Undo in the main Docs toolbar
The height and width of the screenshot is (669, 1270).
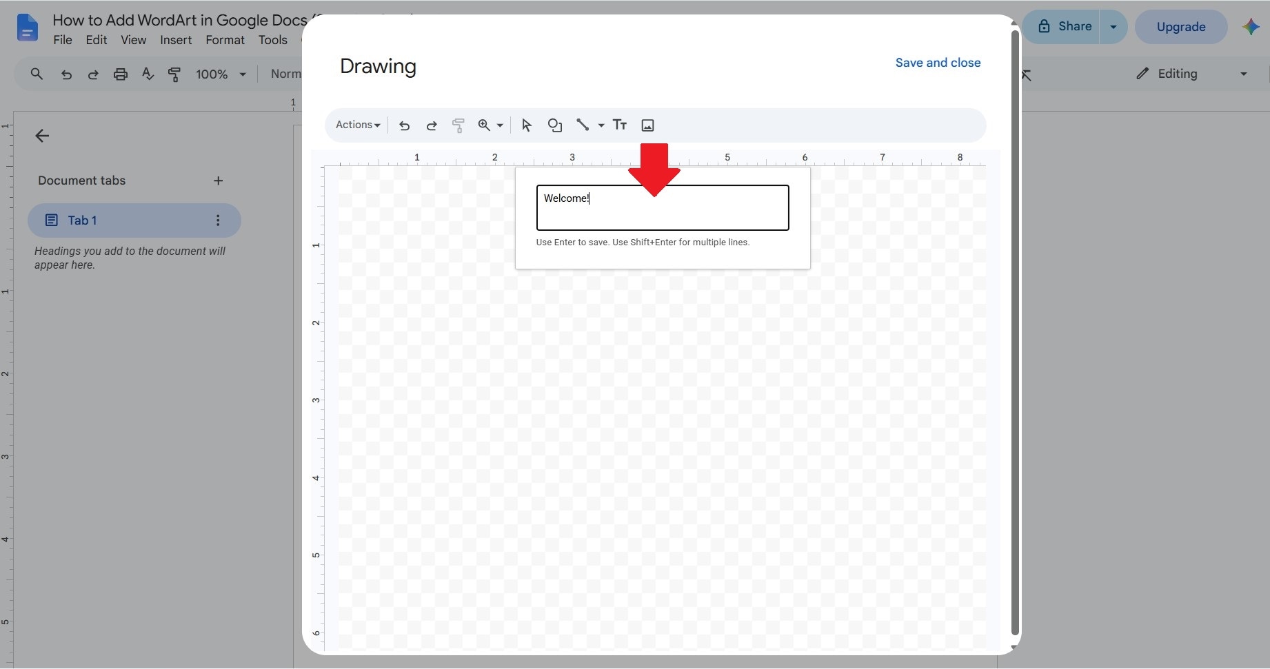pos(66,74)
